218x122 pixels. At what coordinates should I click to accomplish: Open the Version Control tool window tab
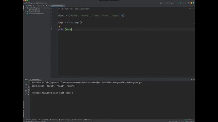pos(31,120)
